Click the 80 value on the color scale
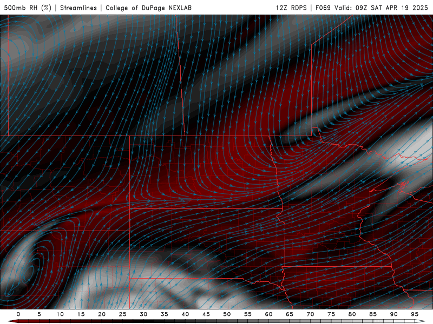Viewport: 433px width, 324px height. point(352,314)
